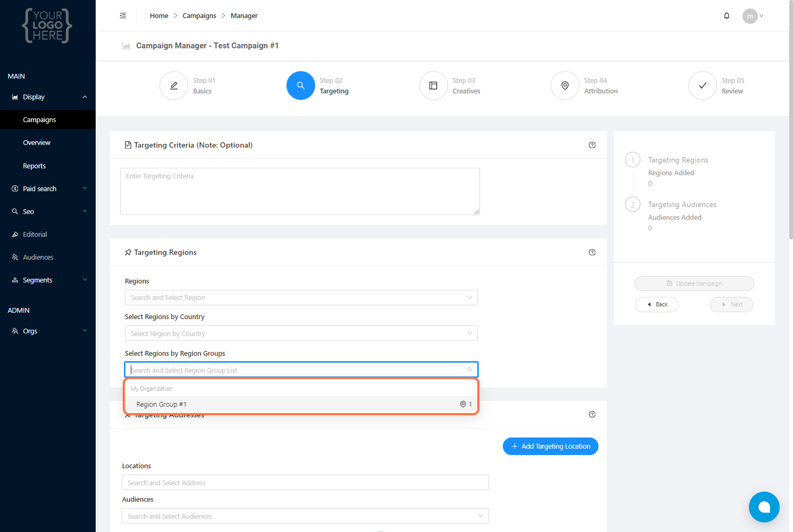The image size is (793, 532).
Task: Click into the Enter Targeting Criteria text area
Action: (x=300, y=192)
